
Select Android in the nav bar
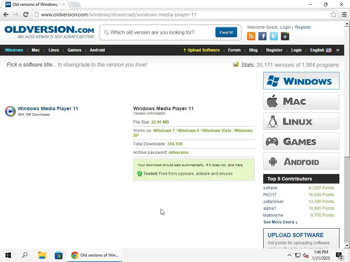pos(97,50)
